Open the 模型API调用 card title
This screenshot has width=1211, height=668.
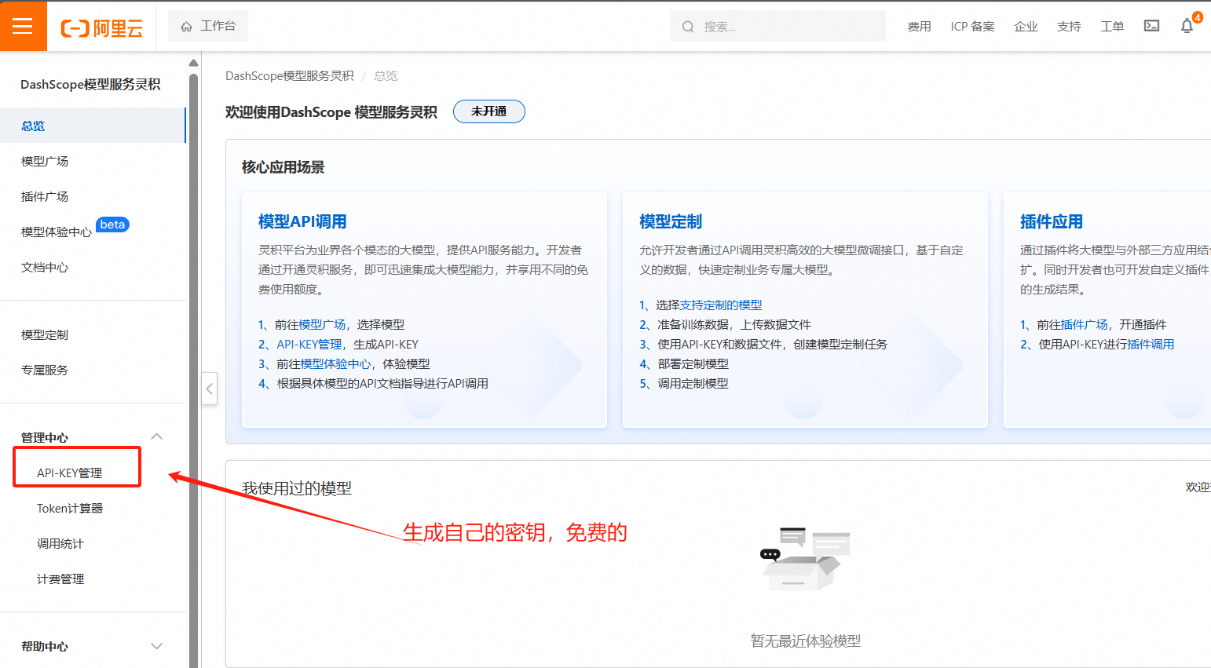(302, 221)
